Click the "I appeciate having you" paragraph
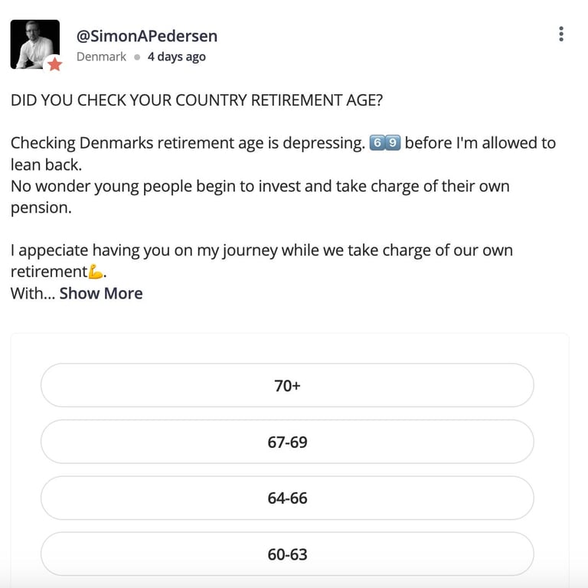Image resolution: width=588 pixels, height=588 pixels. pyautogui.click(x=262, y=250)
